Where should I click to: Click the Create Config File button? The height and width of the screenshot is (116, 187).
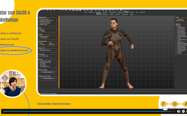[47, 78]
